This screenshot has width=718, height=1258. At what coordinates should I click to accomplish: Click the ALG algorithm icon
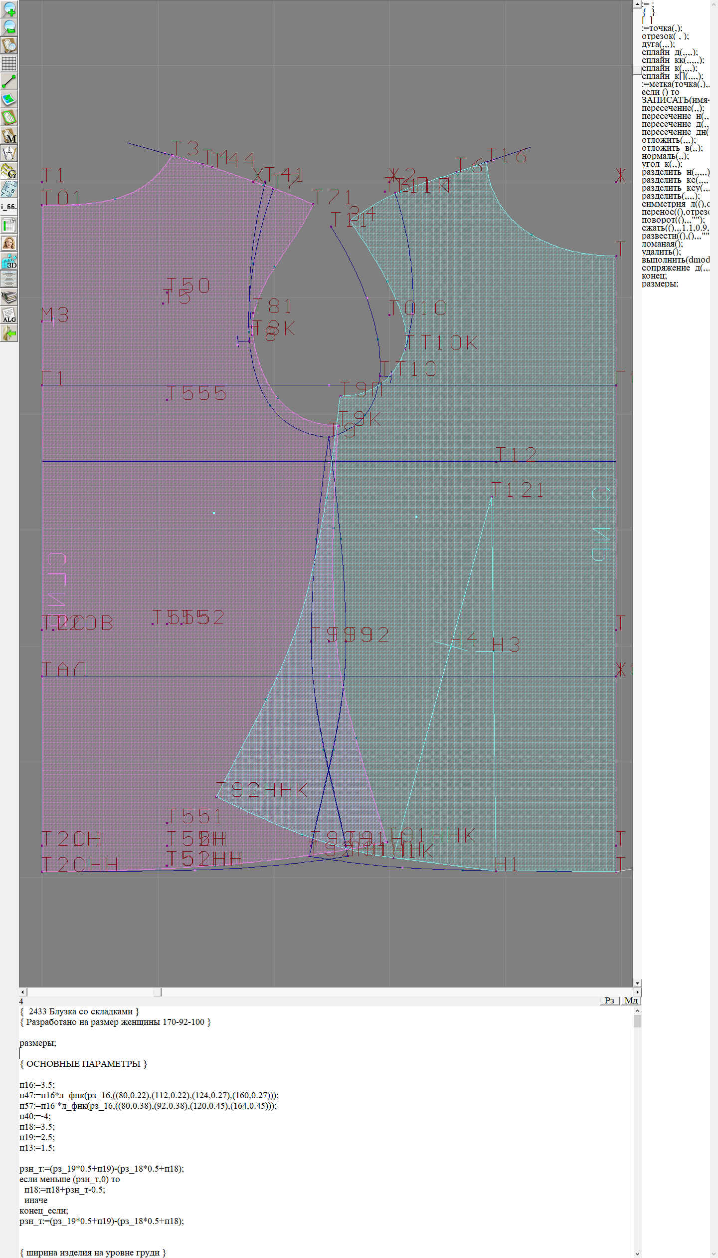(x=9, y=315)
